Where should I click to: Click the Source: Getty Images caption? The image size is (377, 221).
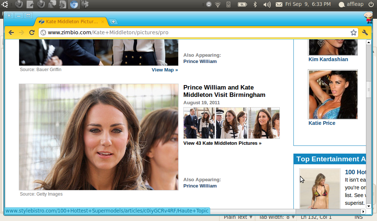[x=41, y=194]
